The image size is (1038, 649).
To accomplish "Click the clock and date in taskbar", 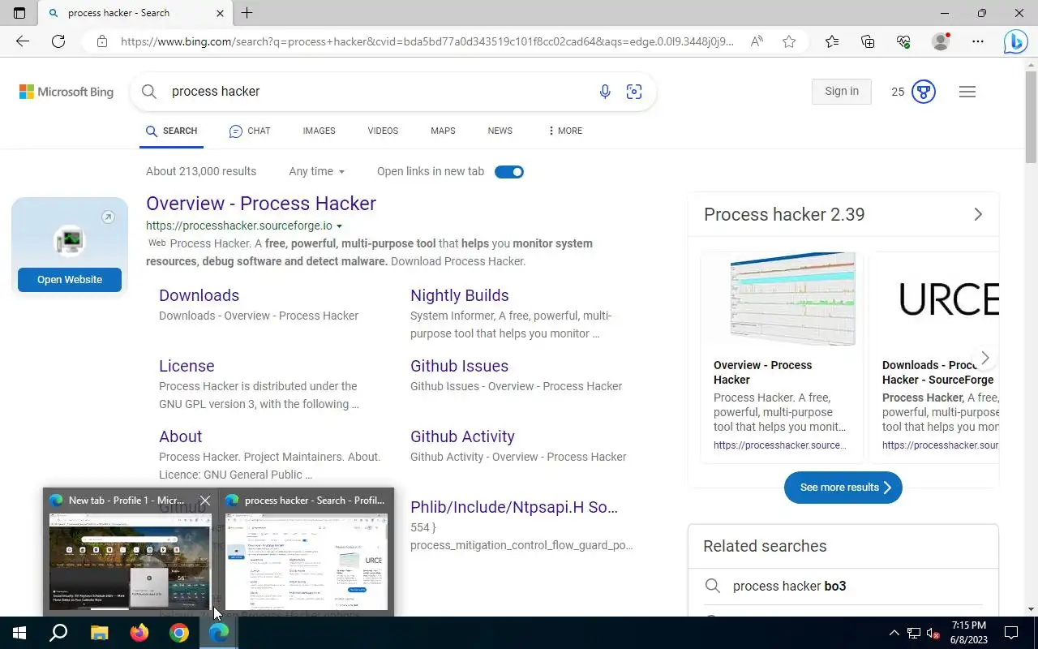I will [968, 633].
